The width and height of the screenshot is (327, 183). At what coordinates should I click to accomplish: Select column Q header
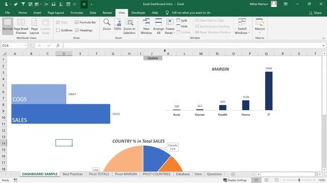coord(266,54)
